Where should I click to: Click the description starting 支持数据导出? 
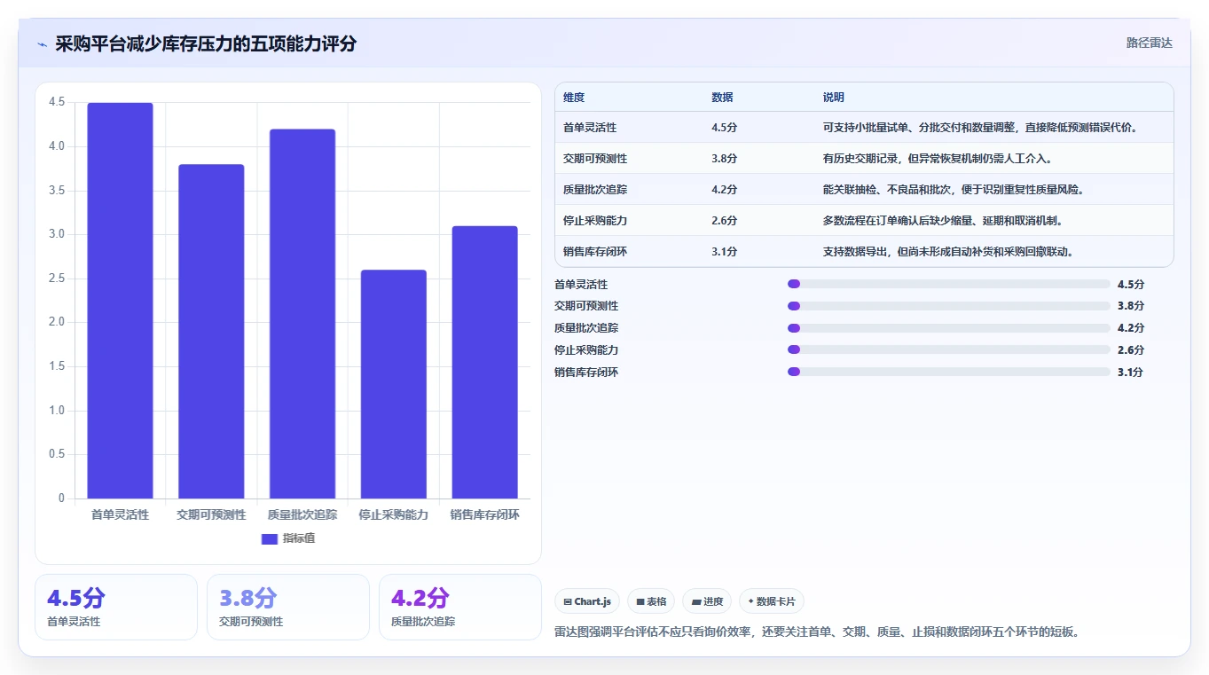pos(949,252)
